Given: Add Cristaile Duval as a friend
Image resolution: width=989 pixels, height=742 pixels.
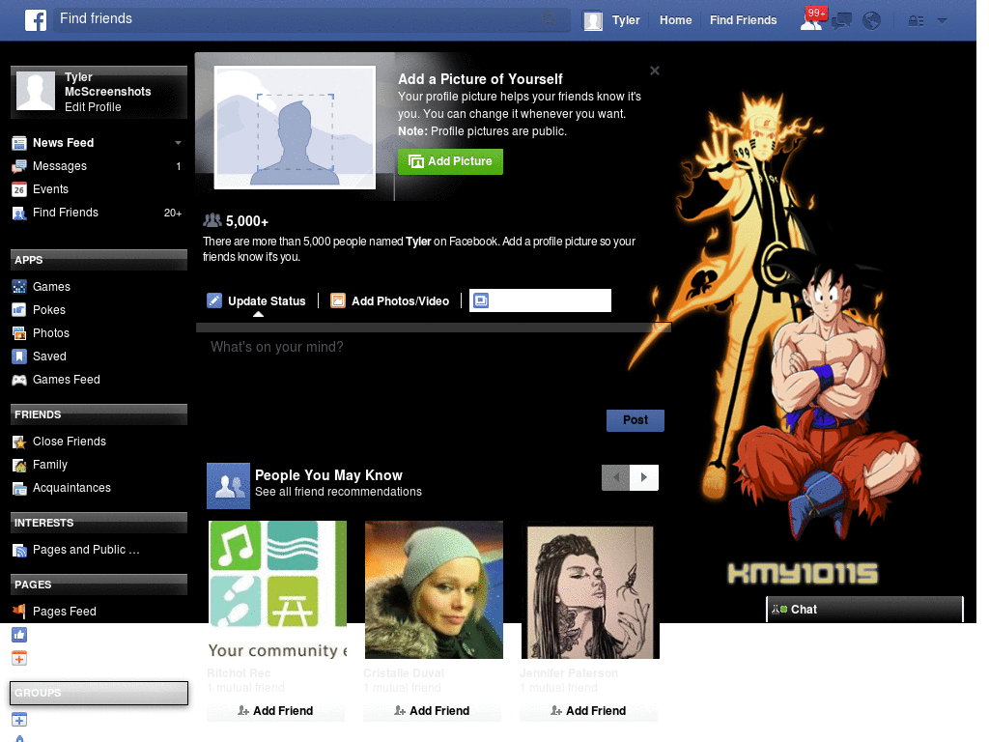Looking at the screenshot, I should tap(433, 710).
